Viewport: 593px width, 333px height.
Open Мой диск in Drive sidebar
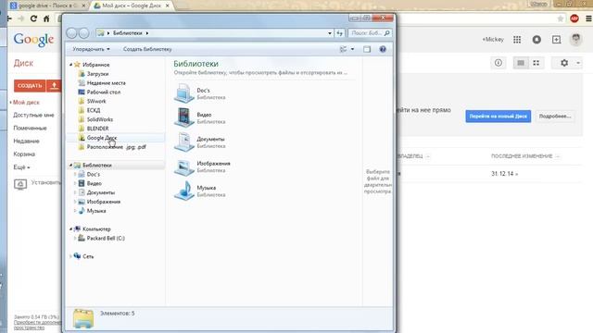pyautogui.click(x=26, y=103)
